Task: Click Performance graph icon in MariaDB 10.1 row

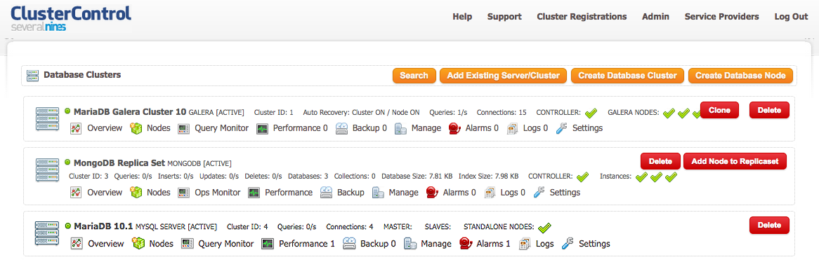Action: coord(268,244)
